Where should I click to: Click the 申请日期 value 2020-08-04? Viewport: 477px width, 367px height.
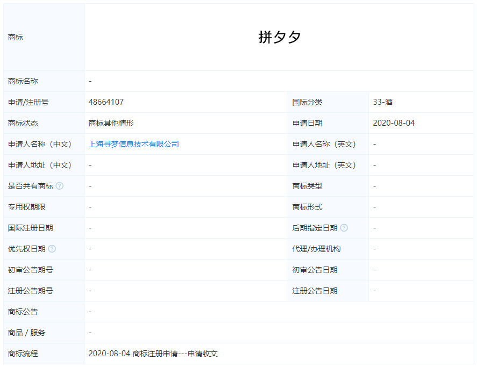[x=391, y=123]
